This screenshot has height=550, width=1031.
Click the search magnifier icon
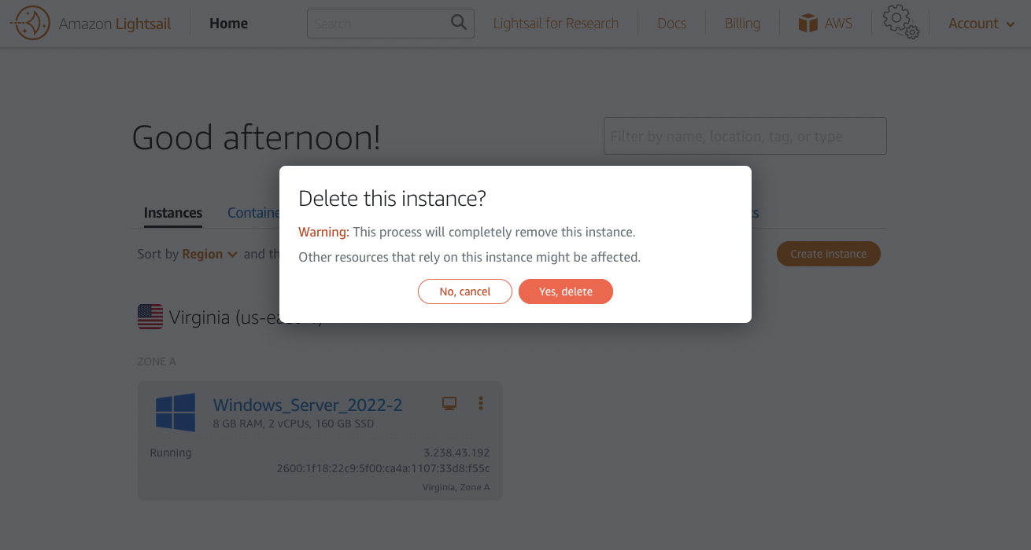459,23
